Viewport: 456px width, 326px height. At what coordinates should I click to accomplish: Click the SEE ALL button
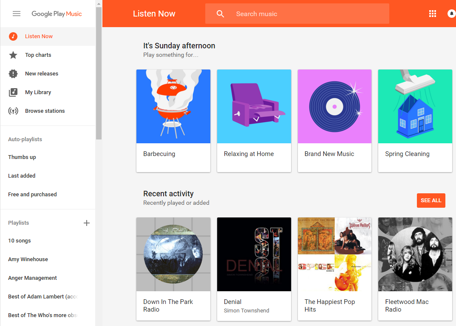(431, 200)
